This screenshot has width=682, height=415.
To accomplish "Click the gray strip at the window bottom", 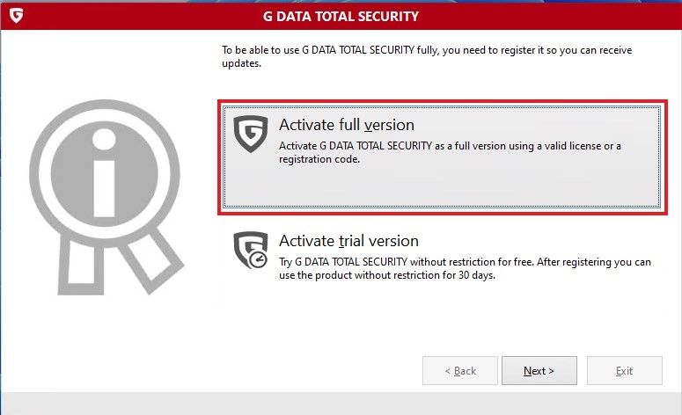I will (341, 404).
